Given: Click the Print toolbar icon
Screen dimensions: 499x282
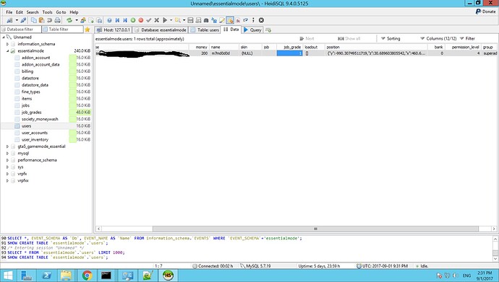Looking at the screenshot, I should point(58,20).
